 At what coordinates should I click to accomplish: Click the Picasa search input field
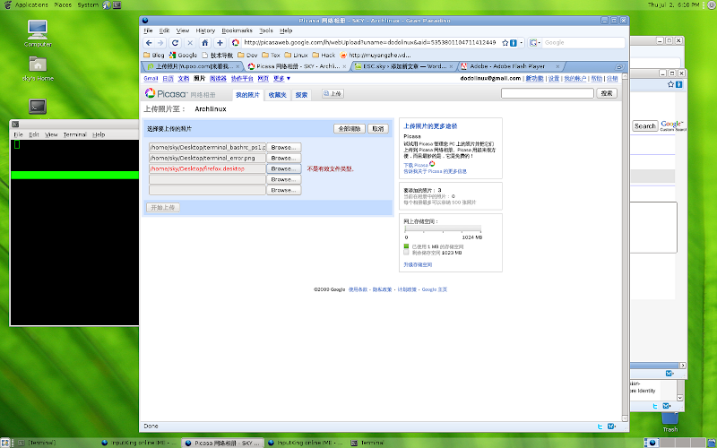547,93
